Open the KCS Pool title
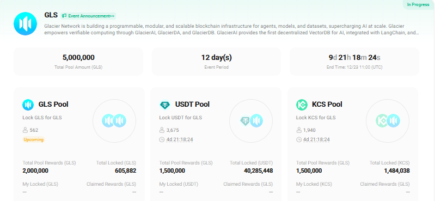Image resolution: width=435 pixels, height=201 pixels. point(327,105)
